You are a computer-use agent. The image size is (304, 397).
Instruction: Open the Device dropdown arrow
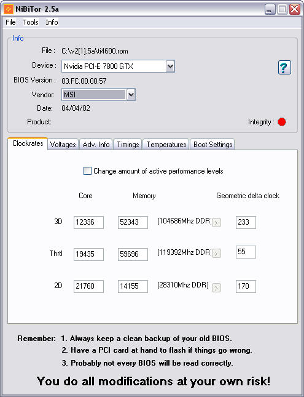[170, 66]
